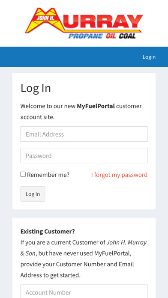The height and width of the screenshot is (298, 168).
Task: Click the italic "John H. Murray" text
Action: coord(126,242)
